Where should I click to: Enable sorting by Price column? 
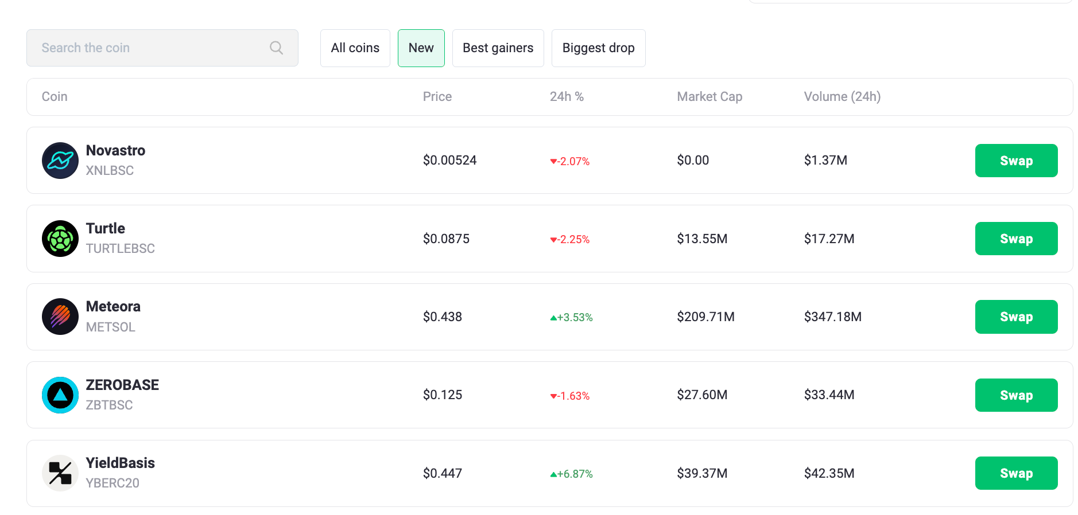pos(437,96)
